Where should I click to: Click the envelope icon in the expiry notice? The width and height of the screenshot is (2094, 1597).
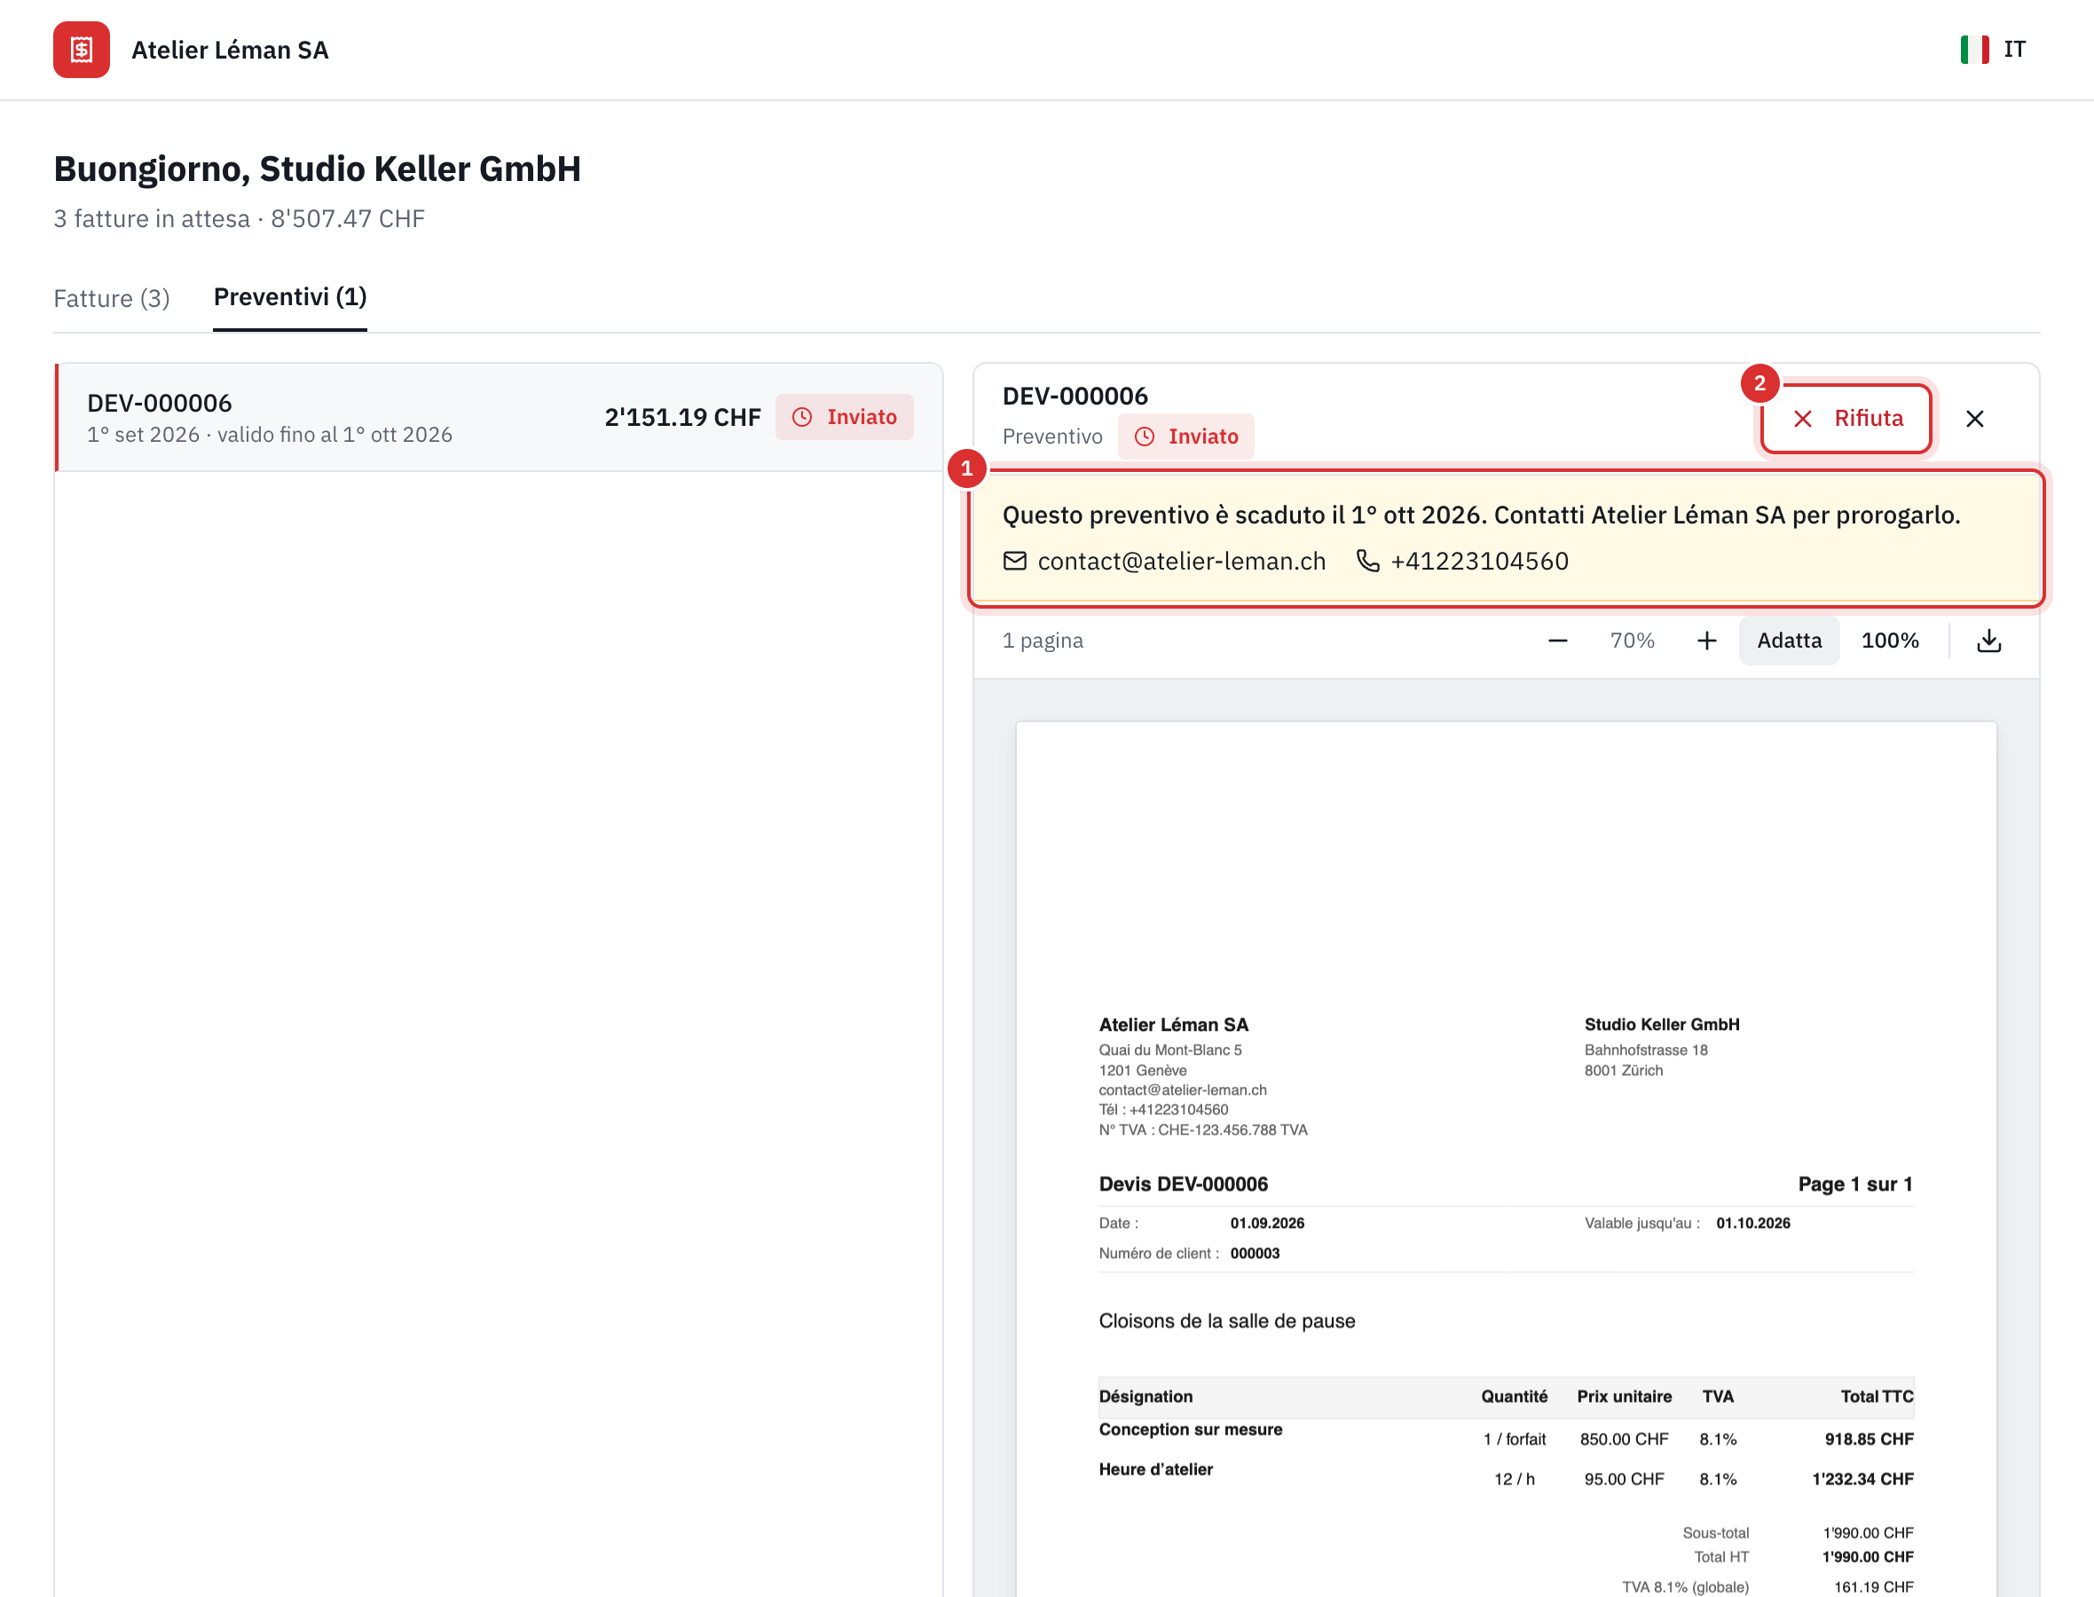coord(1014,561)
